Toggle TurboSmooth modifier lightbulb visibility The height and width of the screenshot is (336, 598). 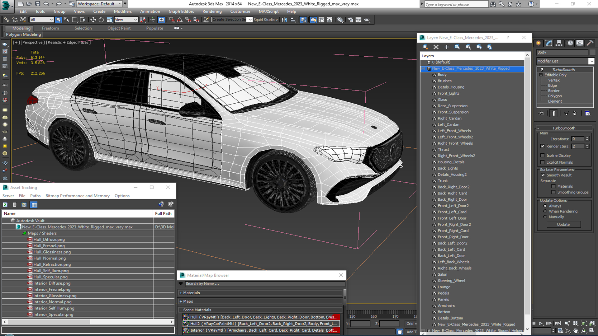(x=542, y=69)
